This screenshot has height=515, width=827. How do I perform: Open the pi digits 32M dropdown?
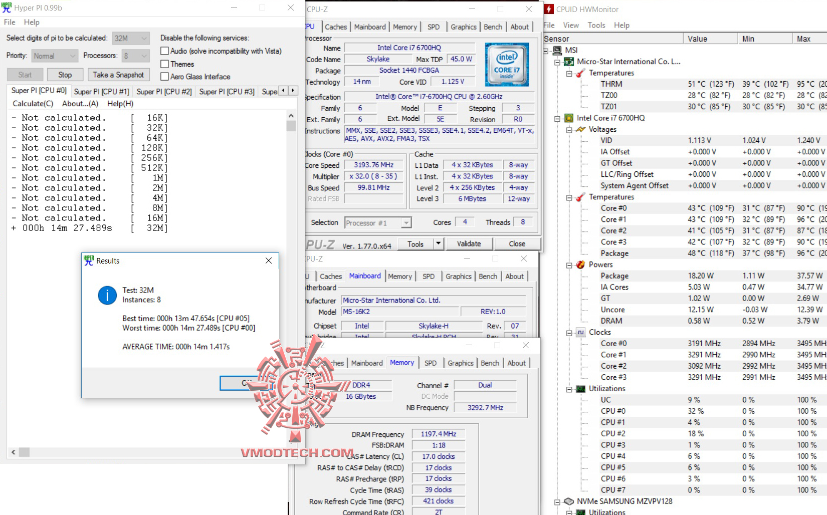click(131, 38)
